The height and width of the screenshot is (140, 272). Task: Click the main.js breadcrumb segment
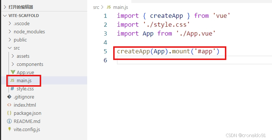pos(121,7)
